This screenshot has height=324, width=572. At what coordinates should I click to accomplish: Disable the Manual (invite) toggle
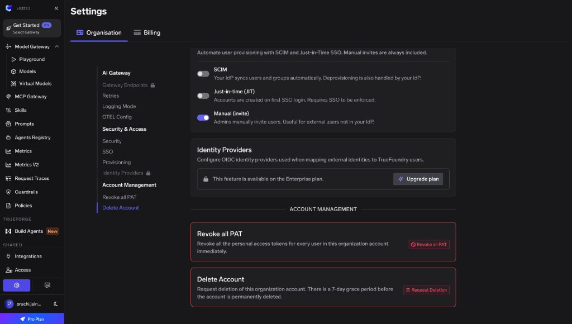[203, 117]
